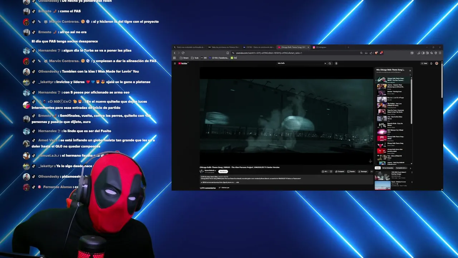Switch to the Instagram tab

[328, 47]
